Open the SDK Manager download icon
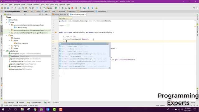The height and width of the screenshot is (112, 199). [88, 8]
